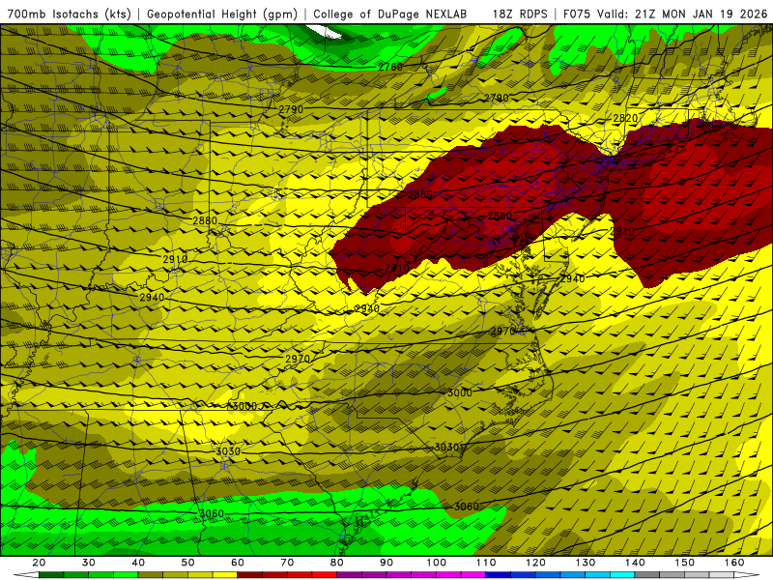Click the '100' value on the color scale
Viewport: 773px width, 580px height.
pyautogui.click(x=437, y=563)
